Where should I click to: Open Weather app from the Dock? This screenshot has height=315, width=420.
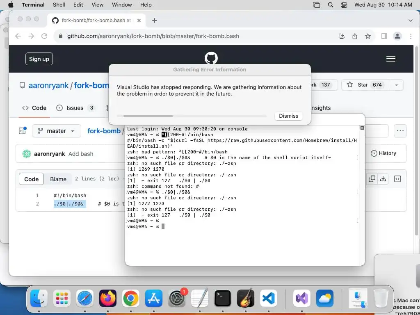pos(325,298)
